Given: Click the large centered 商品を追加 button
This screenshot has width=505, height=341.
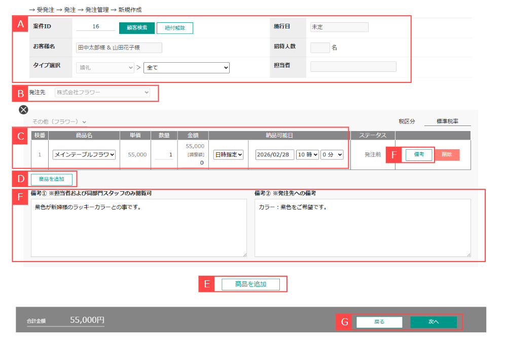Looking at the screenshot, I should pos(250,284).
